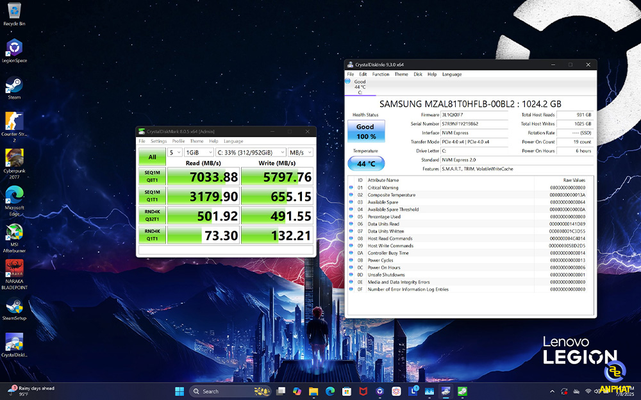Open the C: drive selection dropdown

(251, 153)
